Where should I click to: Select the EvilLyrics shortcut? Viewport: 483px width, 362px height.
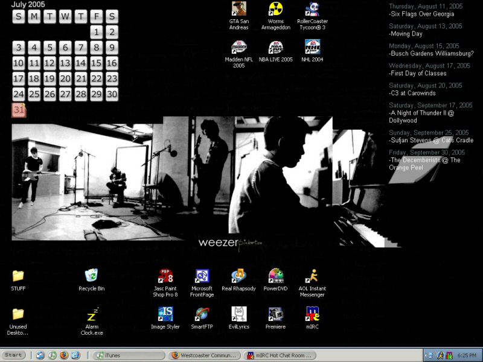click(238, 318)
